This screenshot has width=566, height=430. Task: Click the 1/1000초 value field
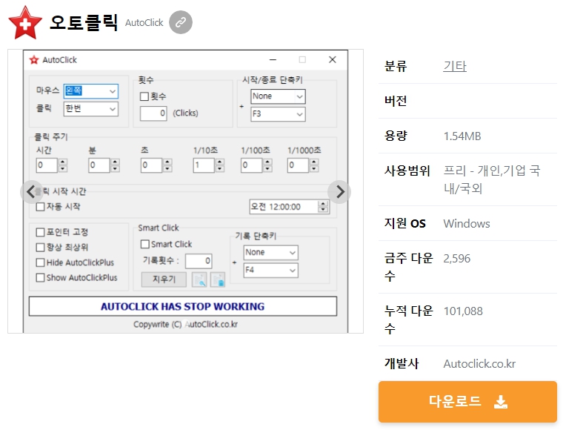[298, 165]
